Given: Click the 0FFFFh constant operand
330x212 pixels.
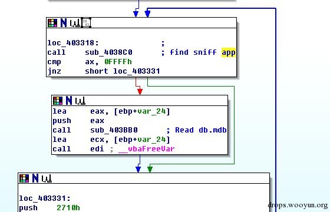Looking at the screenshot, I should point(118,62).
